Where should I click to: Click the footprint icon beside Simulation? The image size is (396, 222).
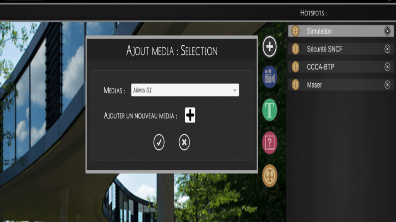(x=295, y=31)
